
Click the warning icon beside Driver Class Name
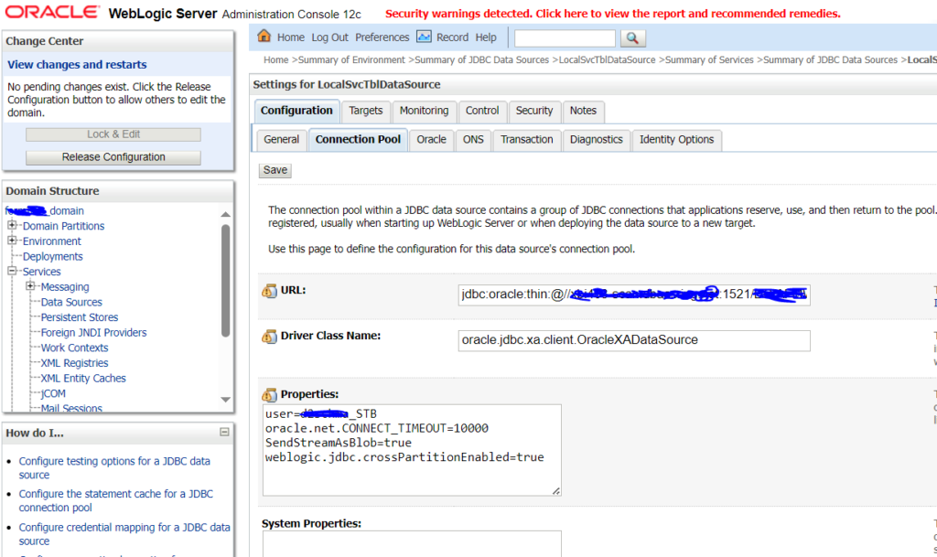(x=270, y=337)
